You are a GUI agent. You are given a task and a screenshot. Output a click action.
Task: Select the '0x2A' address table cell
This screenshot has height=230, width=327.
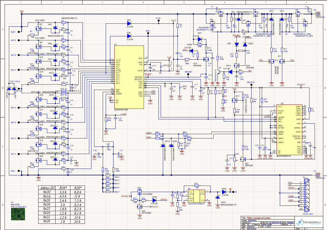coord(47,196)
